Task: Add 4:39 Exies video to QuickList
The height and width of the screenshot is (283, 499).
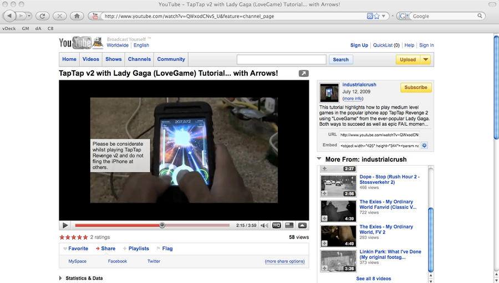Action: [324, 218]
